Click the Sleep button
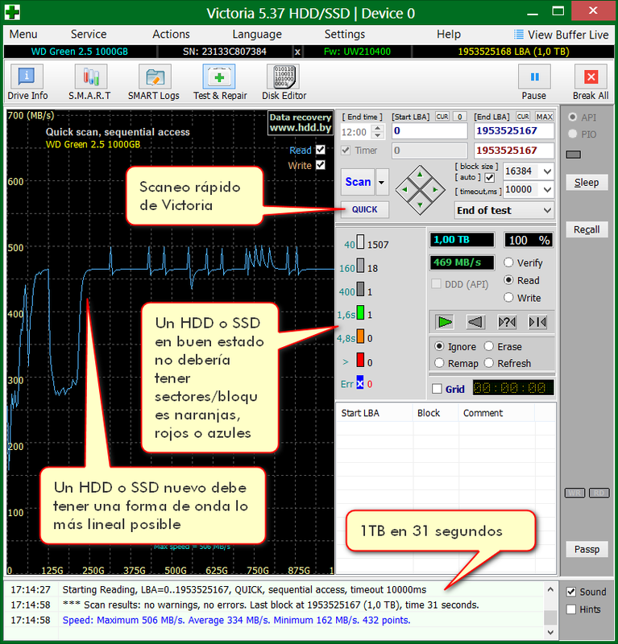Viewport: 618px width, 644px height. (587, 183)
